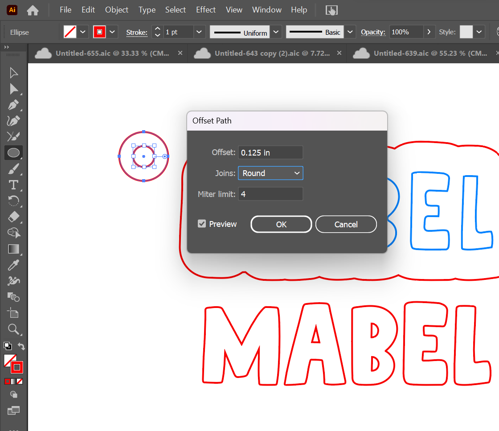Screen dimensions: 499x431
Task: Open the Effect menu
Action: pos(206,10)
